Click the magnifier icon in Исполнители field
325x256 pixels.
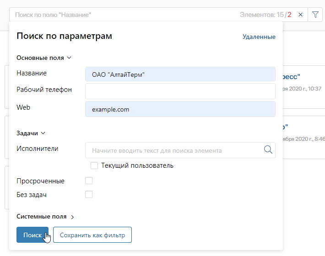point(268,149)
